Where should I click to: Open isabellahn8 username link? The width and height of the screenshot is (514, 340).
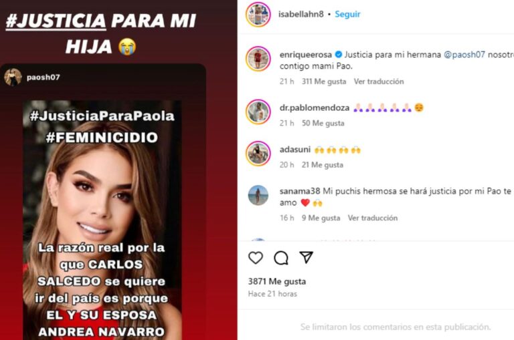click(301, 14)
